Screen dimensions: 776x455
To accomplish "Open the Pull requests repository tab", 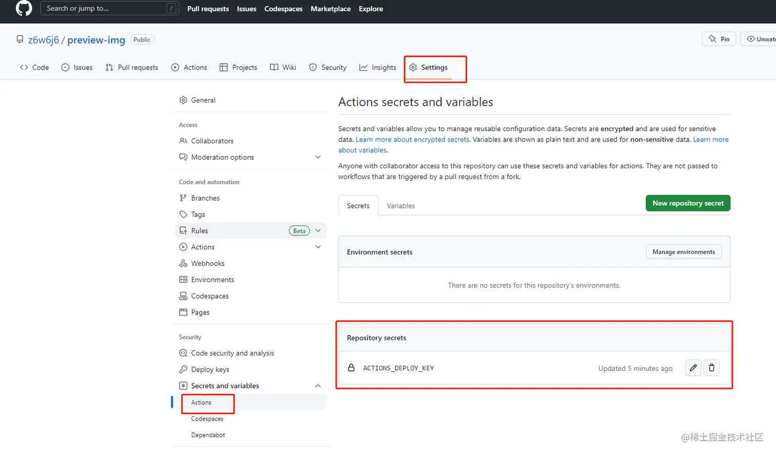I will pyautogui.click(x=132, y=67).
